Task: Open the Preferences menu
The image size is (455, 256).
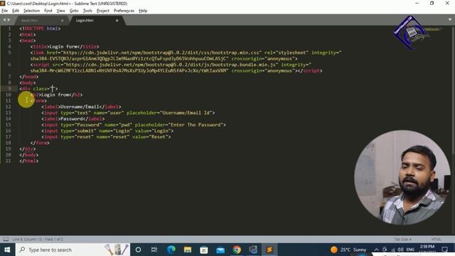Action: click(x=124, y=11)
